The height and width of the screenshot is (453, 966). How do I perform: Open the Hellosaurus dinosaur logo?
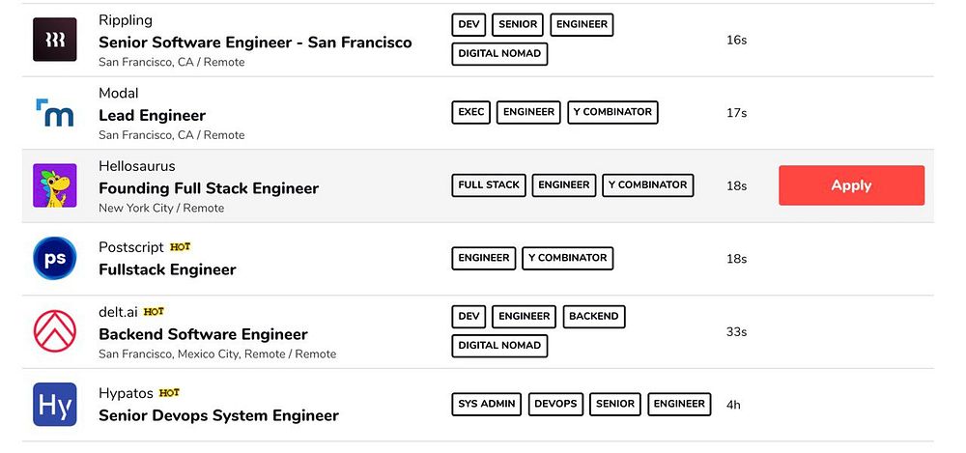pos(54,185)
